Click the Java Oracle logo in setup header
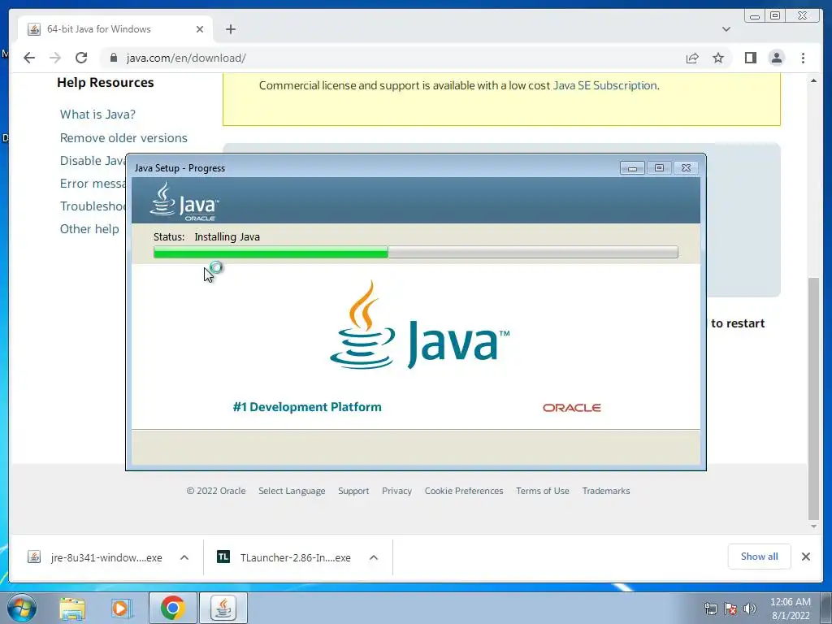 (184, 201)
